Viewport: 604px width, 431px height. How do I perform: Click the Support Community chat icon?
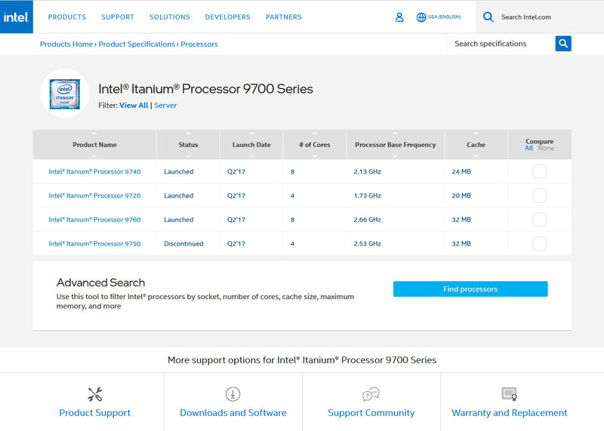371,394
